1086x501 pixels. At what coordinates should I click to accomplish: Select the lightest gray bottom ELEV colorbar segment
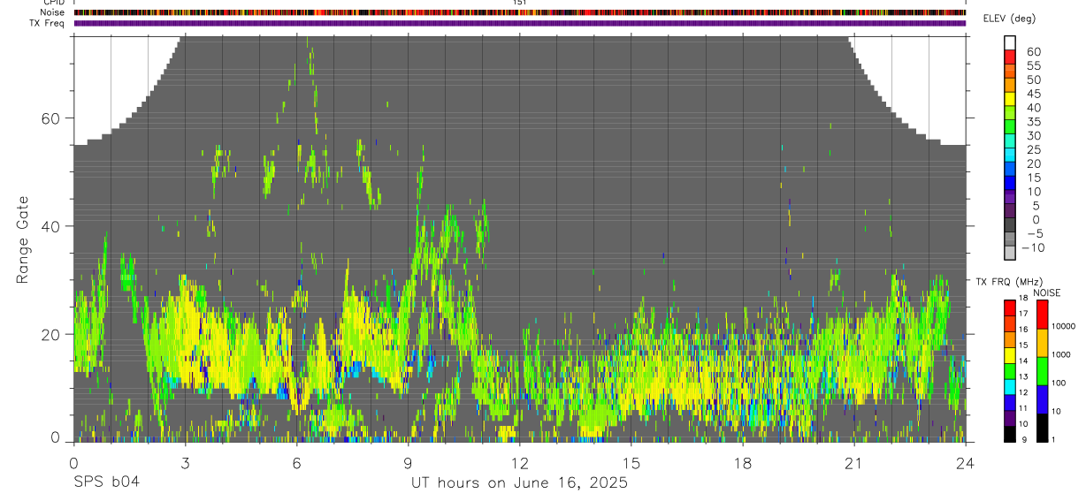[1011, 254]
